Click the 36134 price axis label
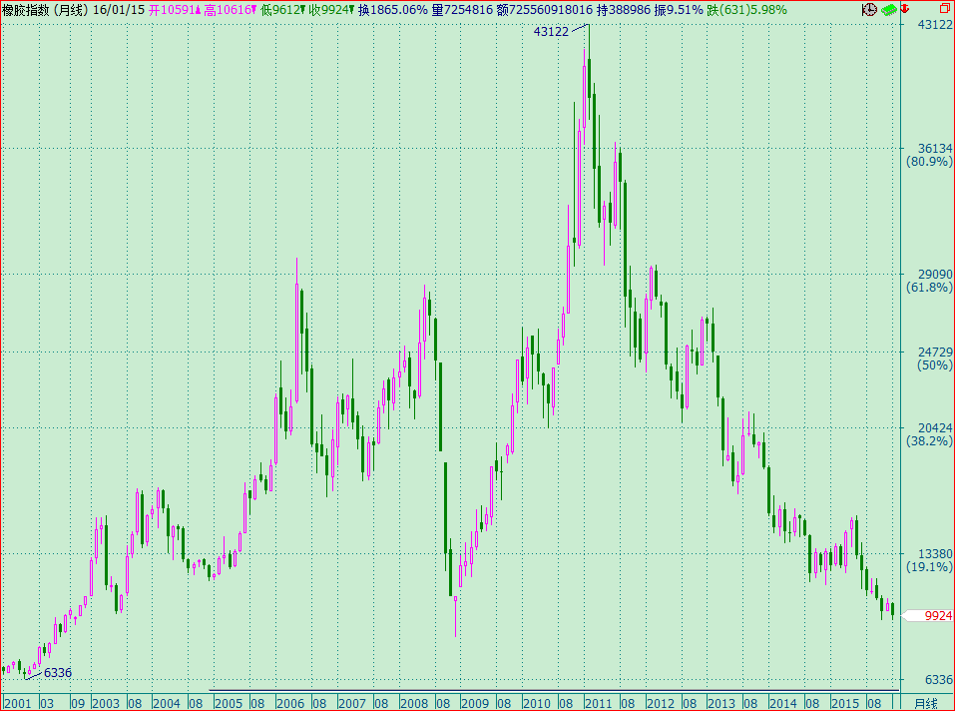 (935, 149)
